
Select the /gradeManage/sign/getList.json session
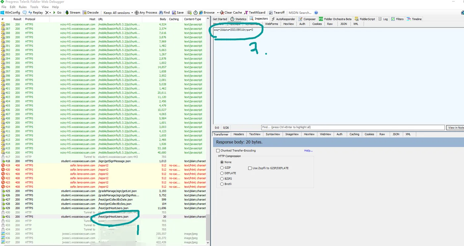tap(103, 191)
